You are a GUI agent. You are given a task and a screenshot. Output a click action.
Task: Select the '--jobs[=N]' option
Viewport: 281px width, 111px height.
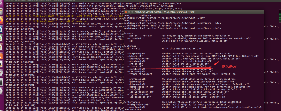point(133,89)
